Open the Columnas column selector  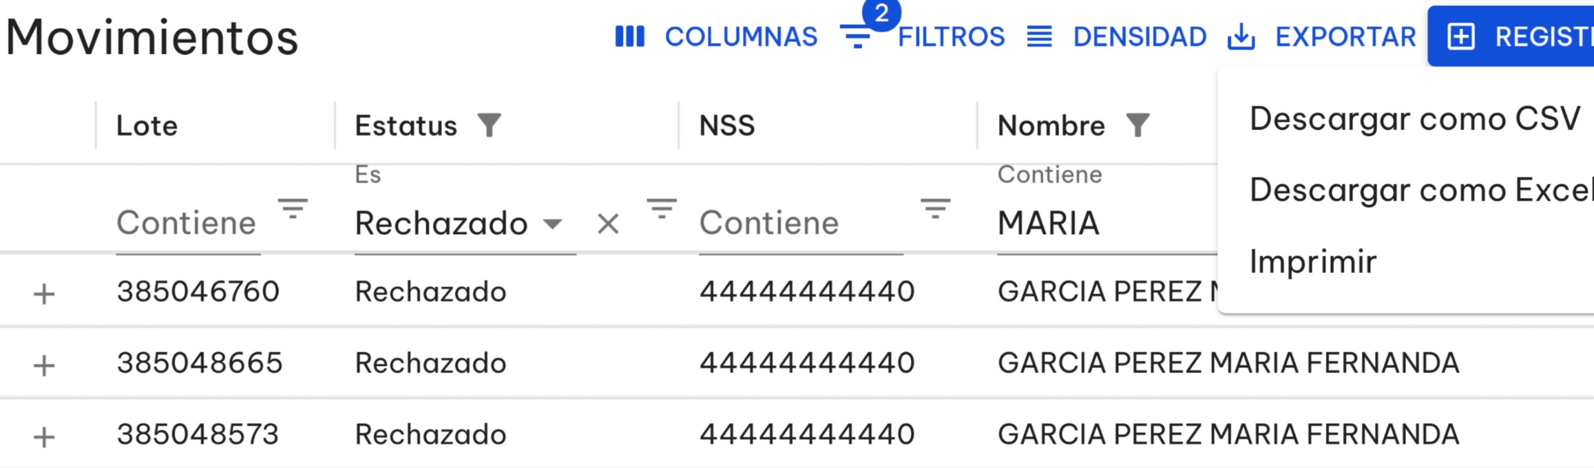(x=716, y=37)
